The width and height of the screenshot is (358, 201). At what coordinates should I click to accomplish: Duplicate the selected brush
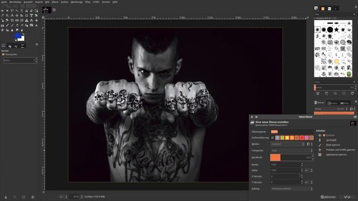[335, 93]
